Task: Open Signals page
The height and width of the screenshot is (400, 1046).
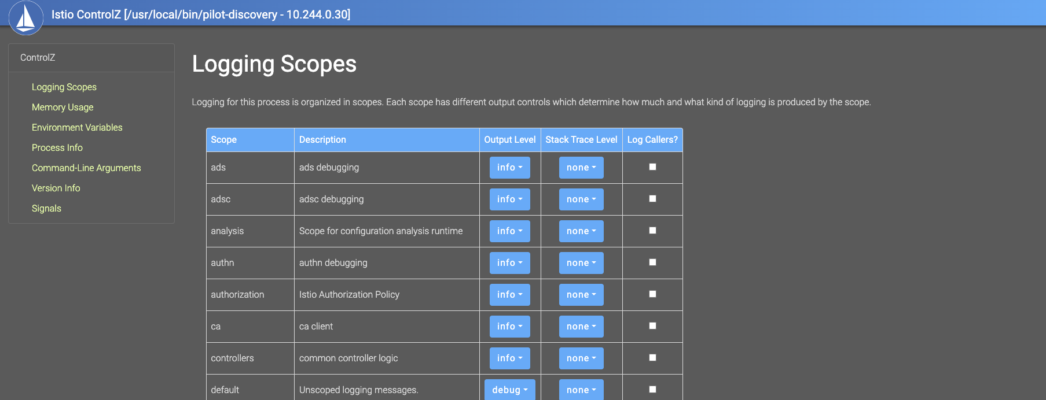Action: (46, 209)
